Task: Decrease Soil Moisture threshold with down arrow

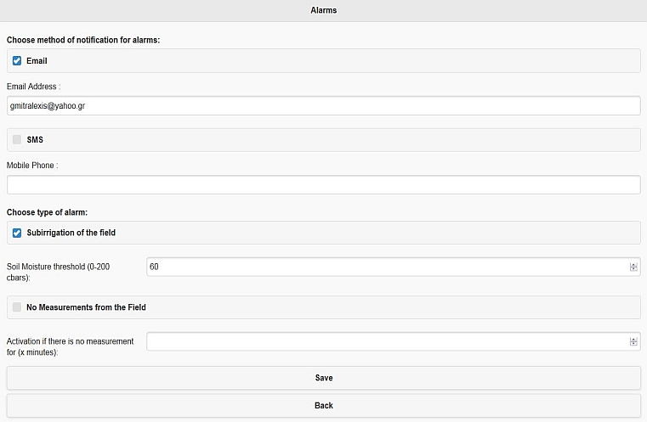Action: coord(633,269)
